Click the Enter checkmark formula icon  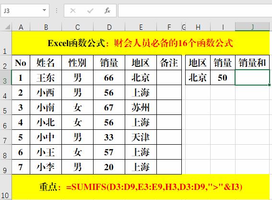tap(90, 11)
